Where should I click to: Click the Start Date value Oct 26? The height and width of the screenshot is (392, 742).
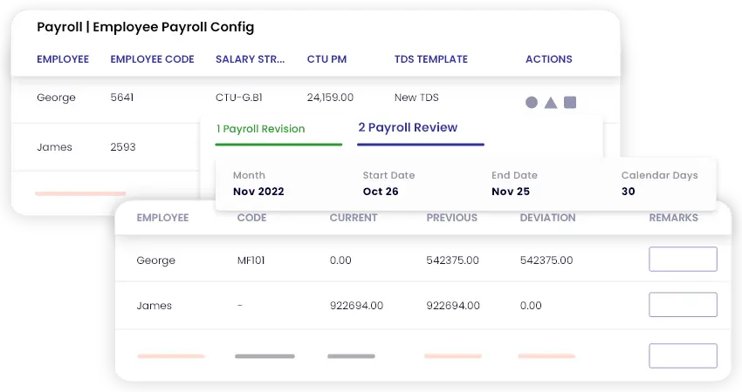(x=381, y=192)
